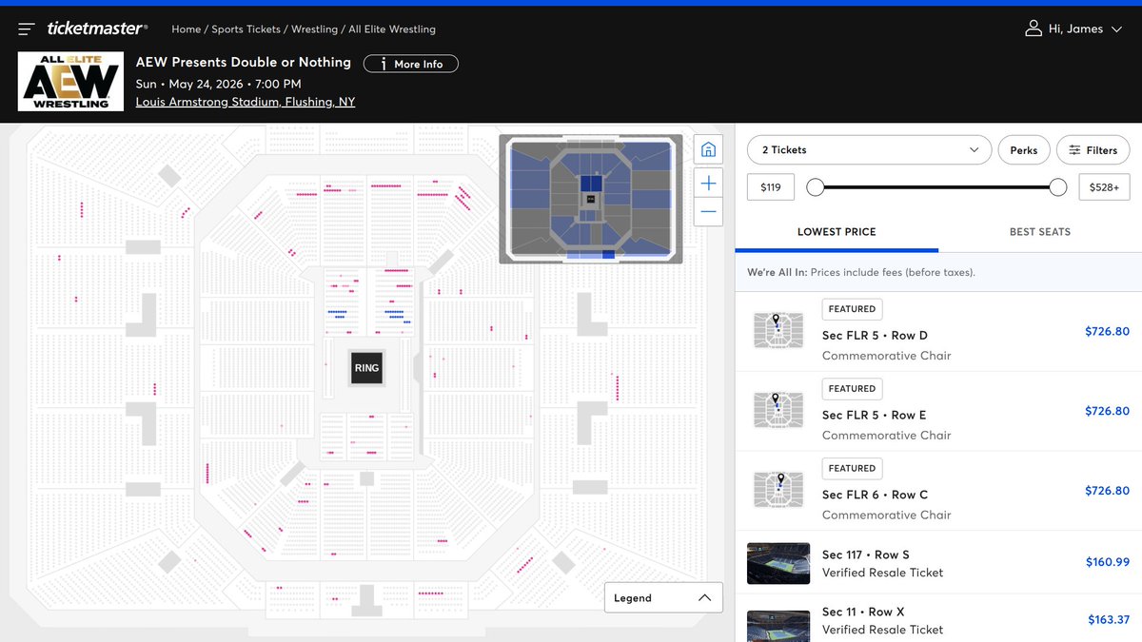Select the Sec FLR 5 Row D listing
The image size is (1142, 642).
[938, 332]
